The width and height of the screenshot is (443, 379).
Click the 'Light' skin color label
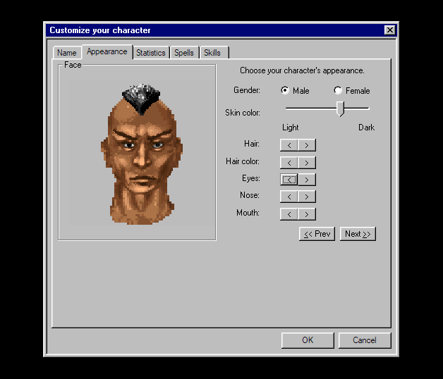(x=291, y=128)
